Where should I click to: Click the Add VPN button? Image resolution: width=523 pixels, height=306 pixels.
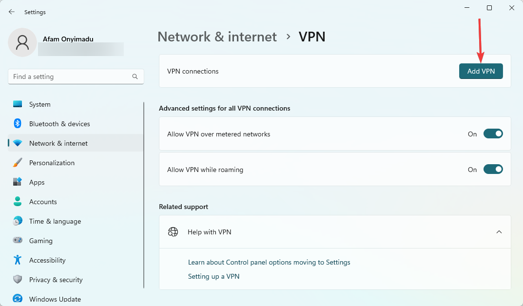(x=481, y=71)
